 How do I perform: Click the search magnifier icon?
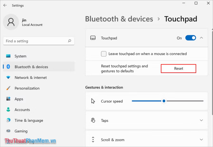pos(70,41)
